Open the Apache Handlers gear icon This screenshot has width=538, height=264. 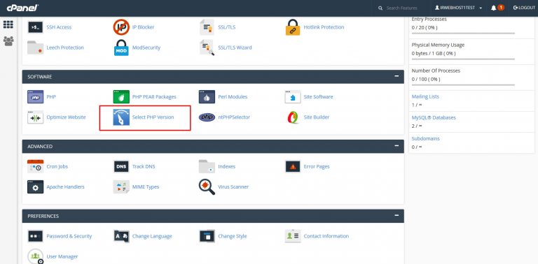point(35,186)
